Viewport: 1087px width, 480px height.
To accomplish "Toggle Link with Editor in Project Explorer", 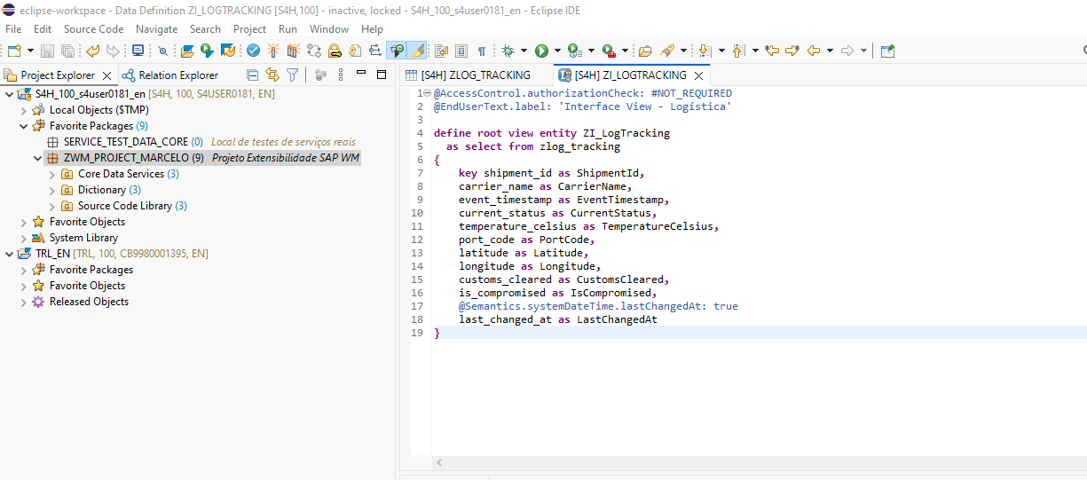I will click(x=272, y=75).
